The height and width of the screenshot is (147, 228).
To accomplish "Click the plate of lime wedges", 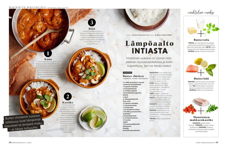I will (93, 118).
